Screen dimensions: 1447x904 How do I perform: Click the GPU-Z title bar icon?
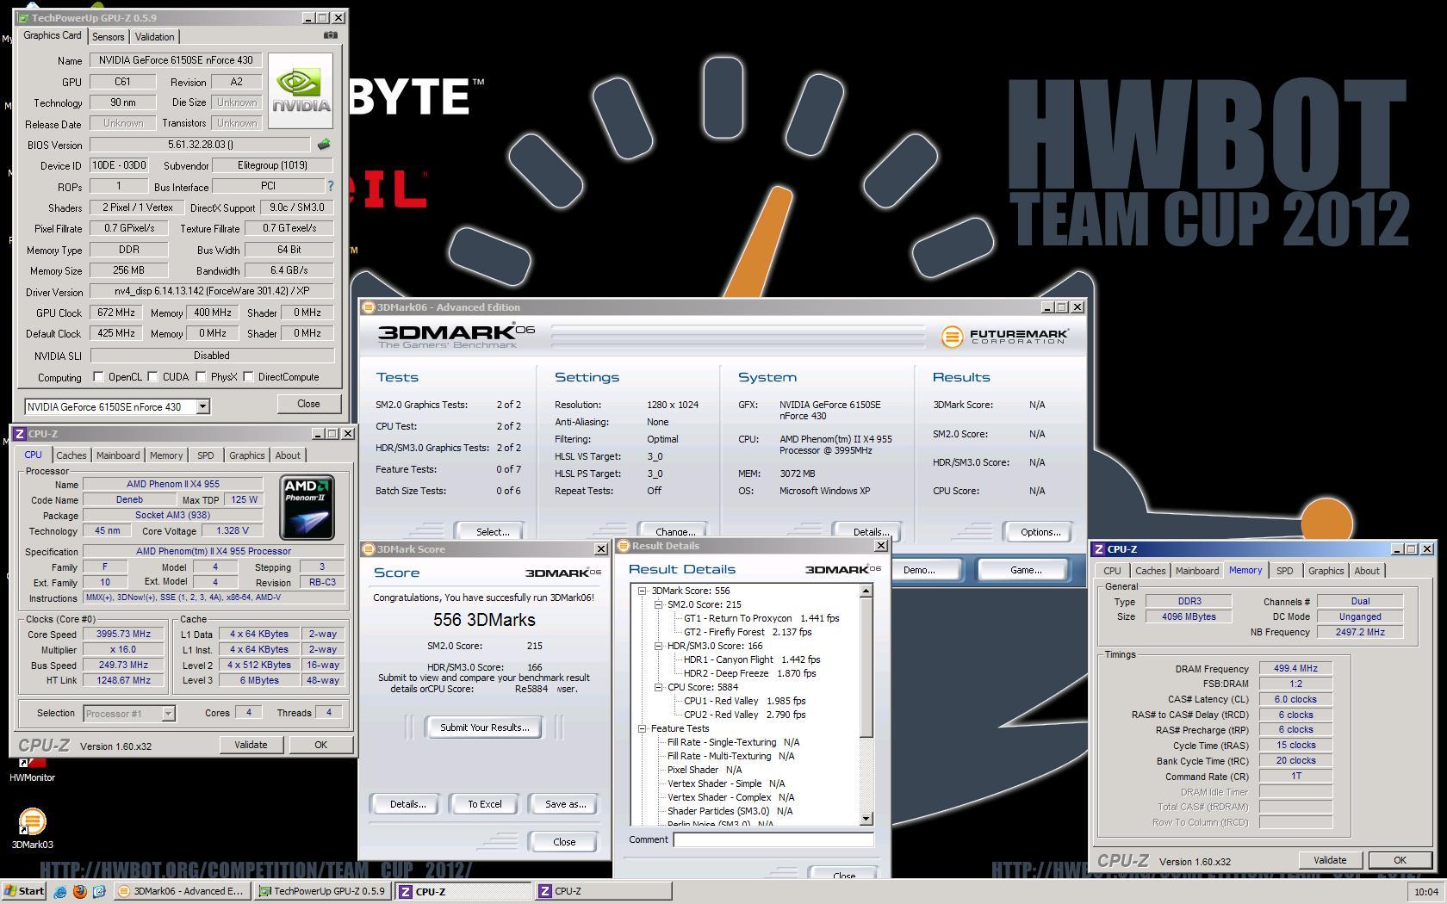[23, 17]
